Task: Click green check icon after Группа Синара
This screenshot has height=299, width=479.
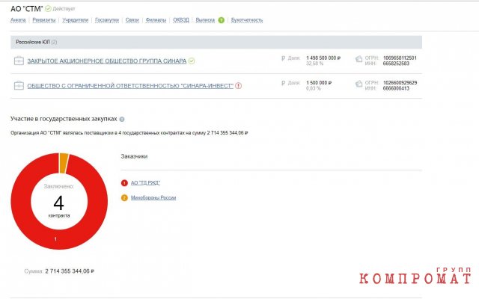Action: point(192,61)
